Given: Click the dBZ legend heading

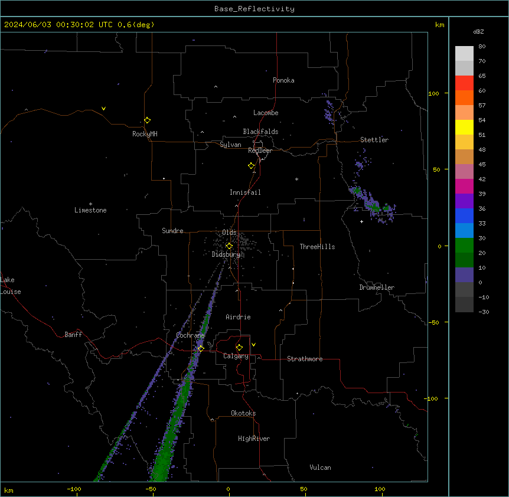Looking at the screenshot, I should click(x=478, y=31).
